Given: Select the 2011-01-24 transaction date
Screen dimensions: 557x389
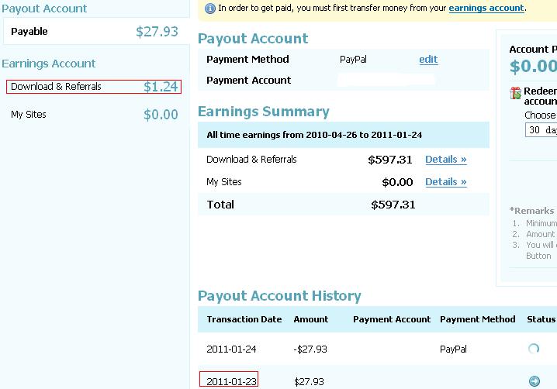Looking at the screenshot, I should 231,349.
